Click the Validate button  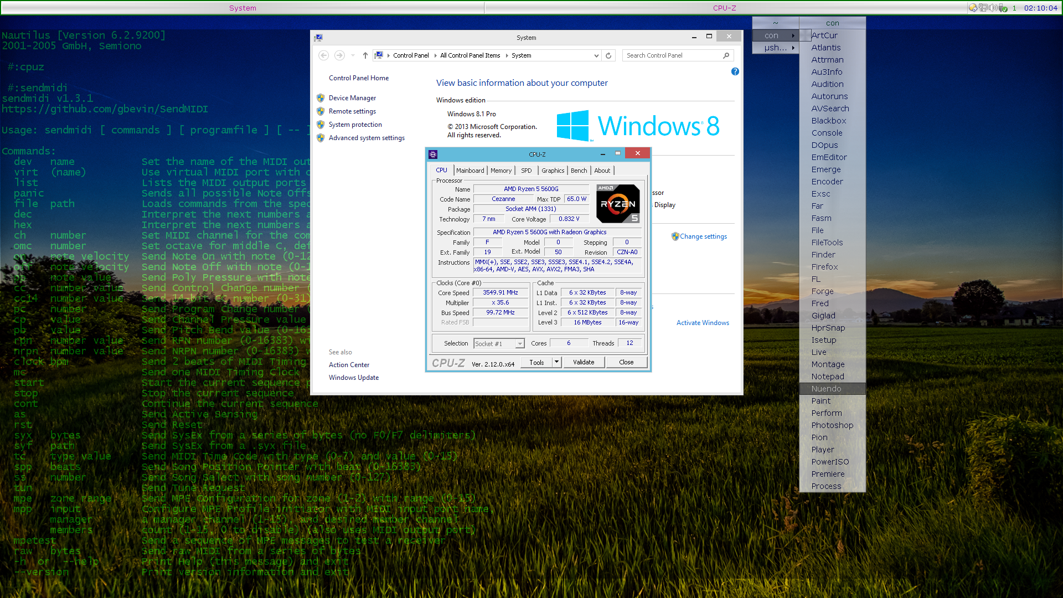tap(584, 362)
